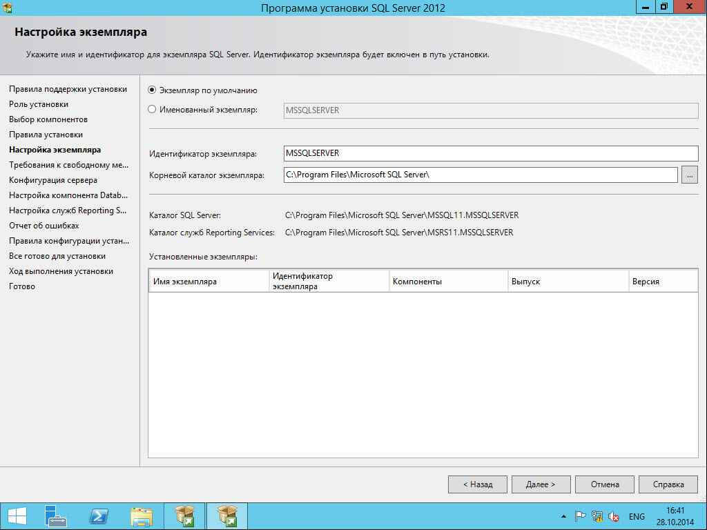Open the browse folder ellipsis button
Image resolution: width=707 pixels, height=530 pixels.
(690, 175)
